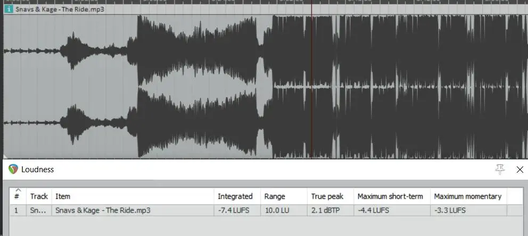Select the 10.0 LU range value
528x236 pixels.
277,210
